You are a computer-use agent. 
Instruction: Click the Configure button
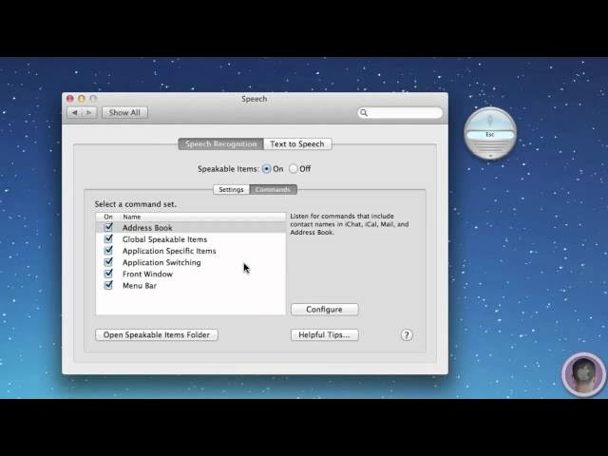click(x=324, y=310)
